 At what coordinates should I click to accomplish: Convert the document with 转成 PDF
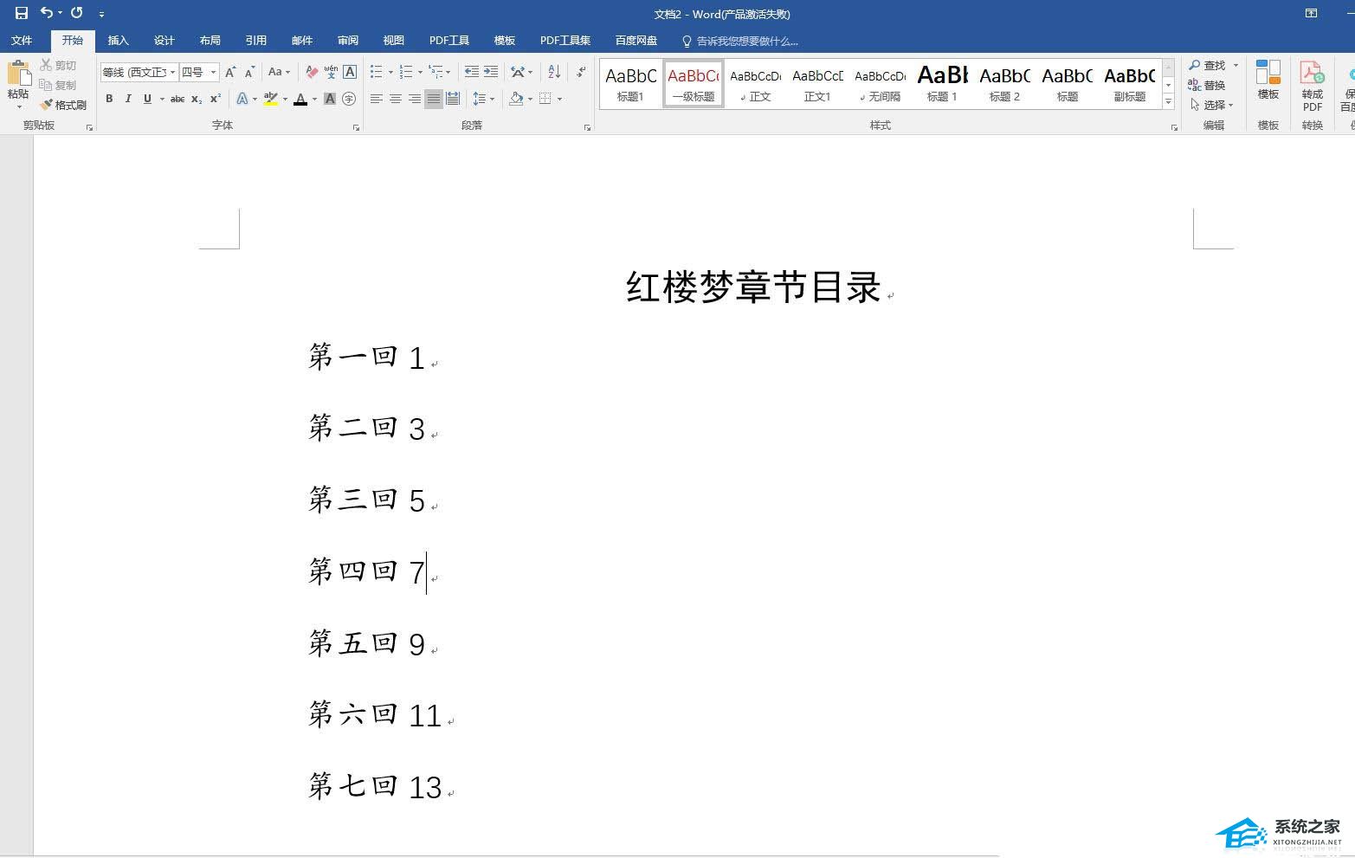[x=1313, y=85]
